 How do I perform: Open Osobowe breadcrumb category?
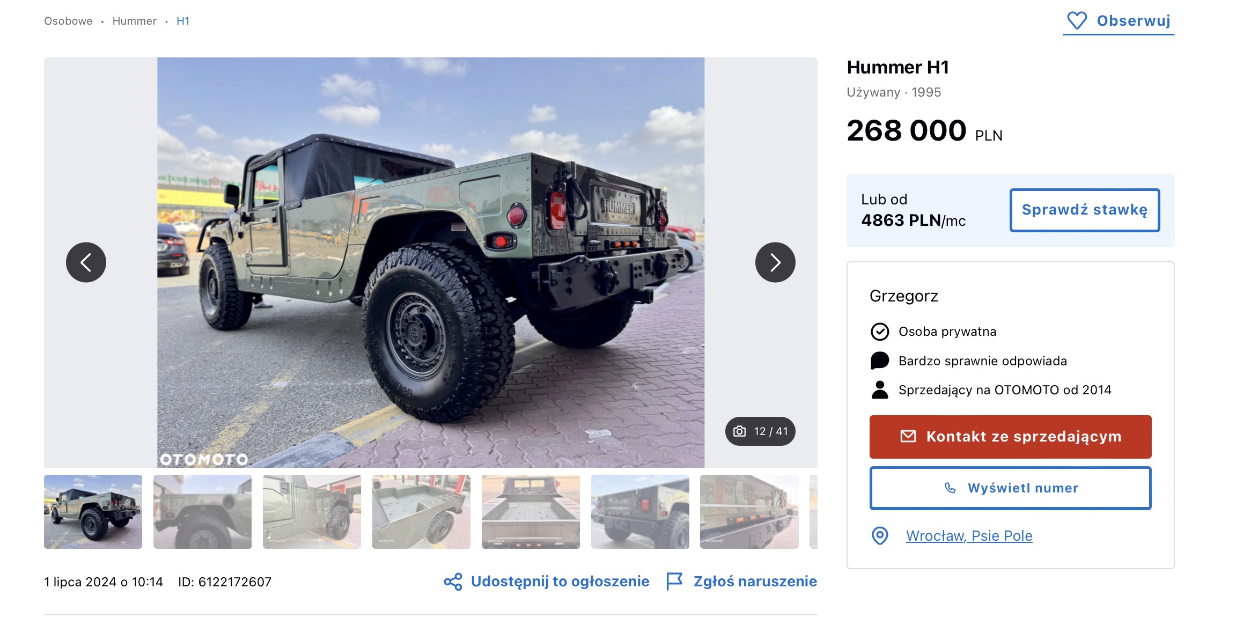click(x=68, y=21)
